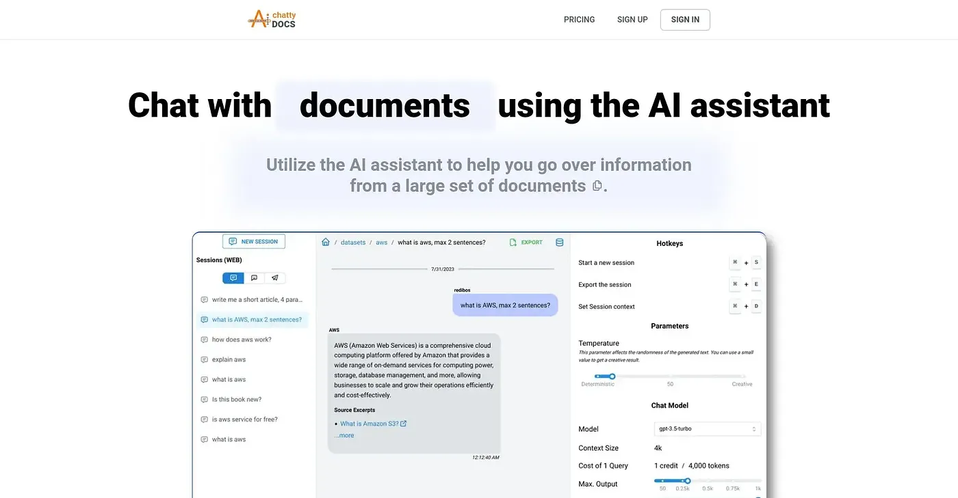Open session 'write me a short article, 4 para...'
958x498 pixels.
tap(253, 300)
